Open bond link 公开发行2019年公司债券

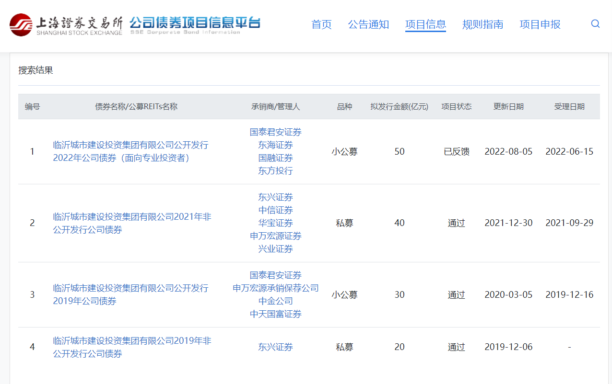[x=130, y=294]
